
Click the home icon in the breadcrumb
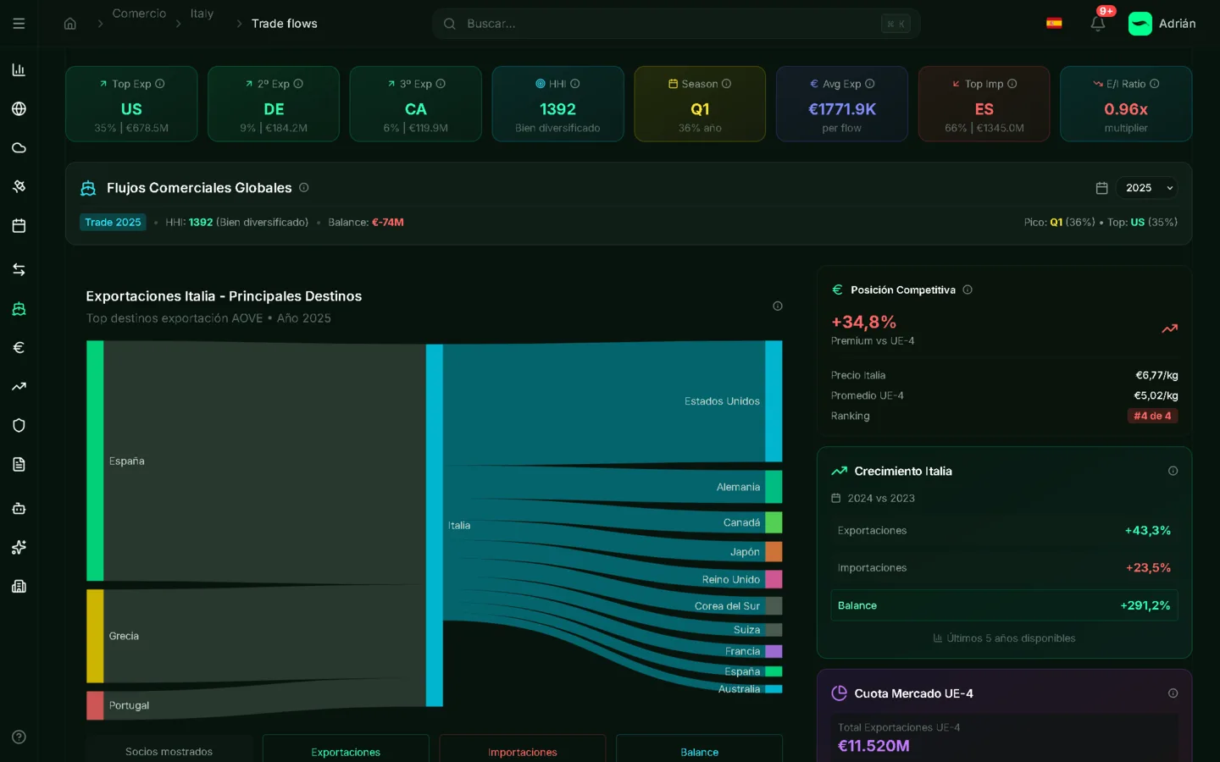pyautogui.click(x=70, y=24)
